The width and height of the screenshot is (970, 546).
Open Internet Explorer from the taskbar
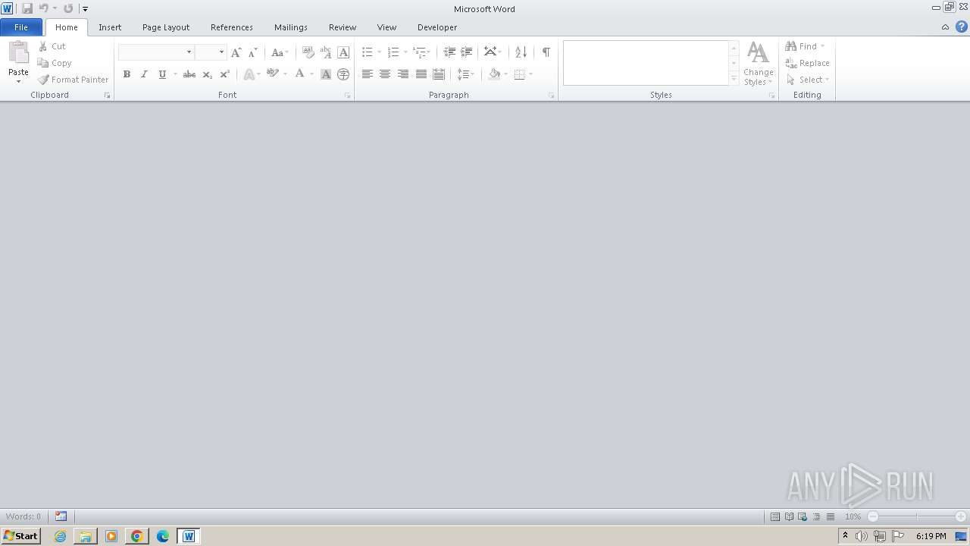point(60,536)
